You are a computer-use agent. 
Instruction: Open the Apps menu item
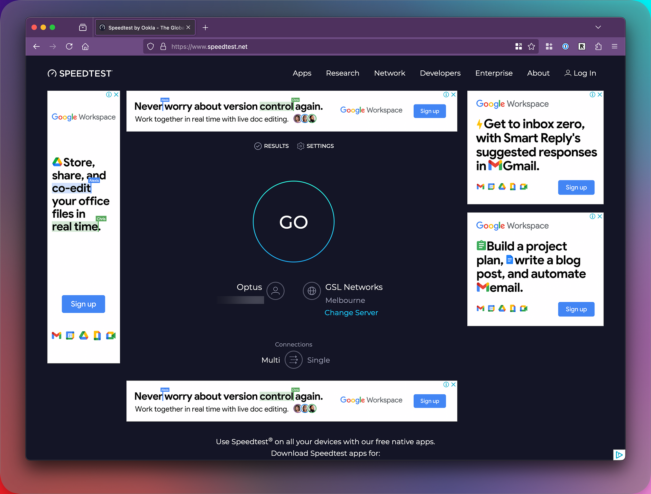(302, 73)
